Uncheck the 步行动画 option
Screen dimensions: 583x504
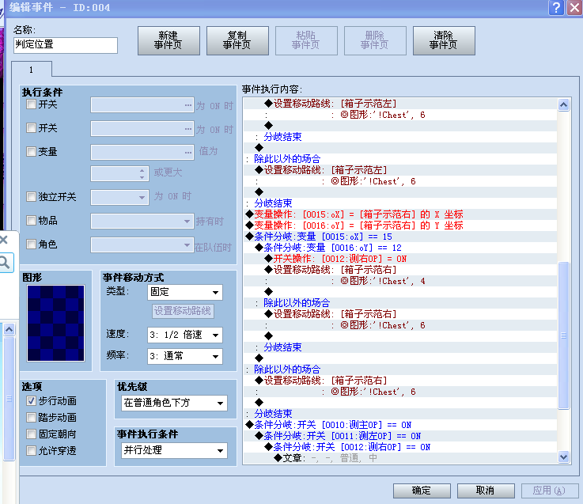[31, 401]
